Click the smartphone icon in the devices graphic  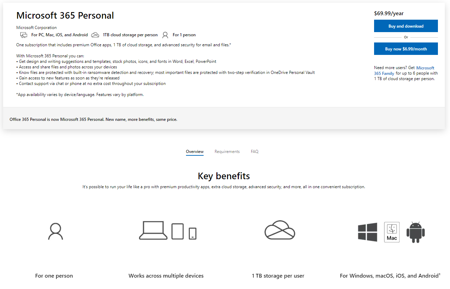(193, 233)
